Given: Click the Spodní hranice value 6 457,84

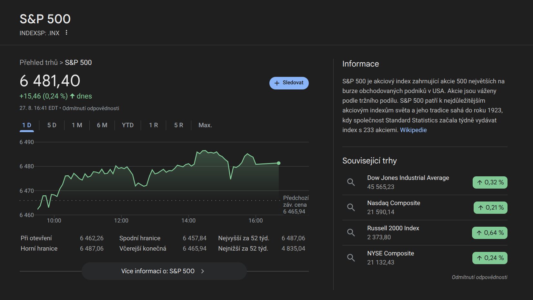Looking at the screenshot, I should pos(195,238).
